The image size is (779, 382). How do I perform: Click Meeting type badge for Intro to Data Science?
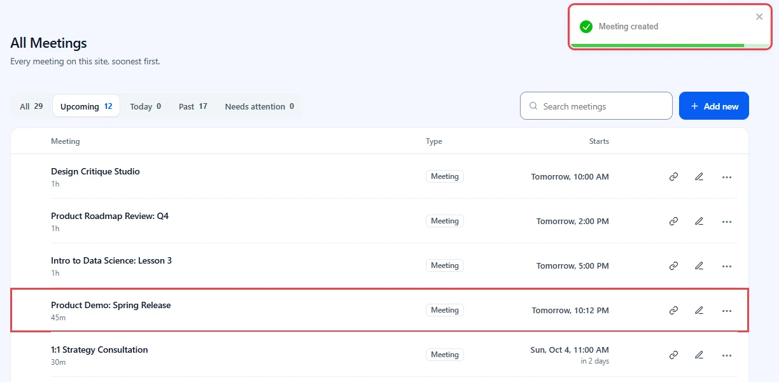(445, 265)
